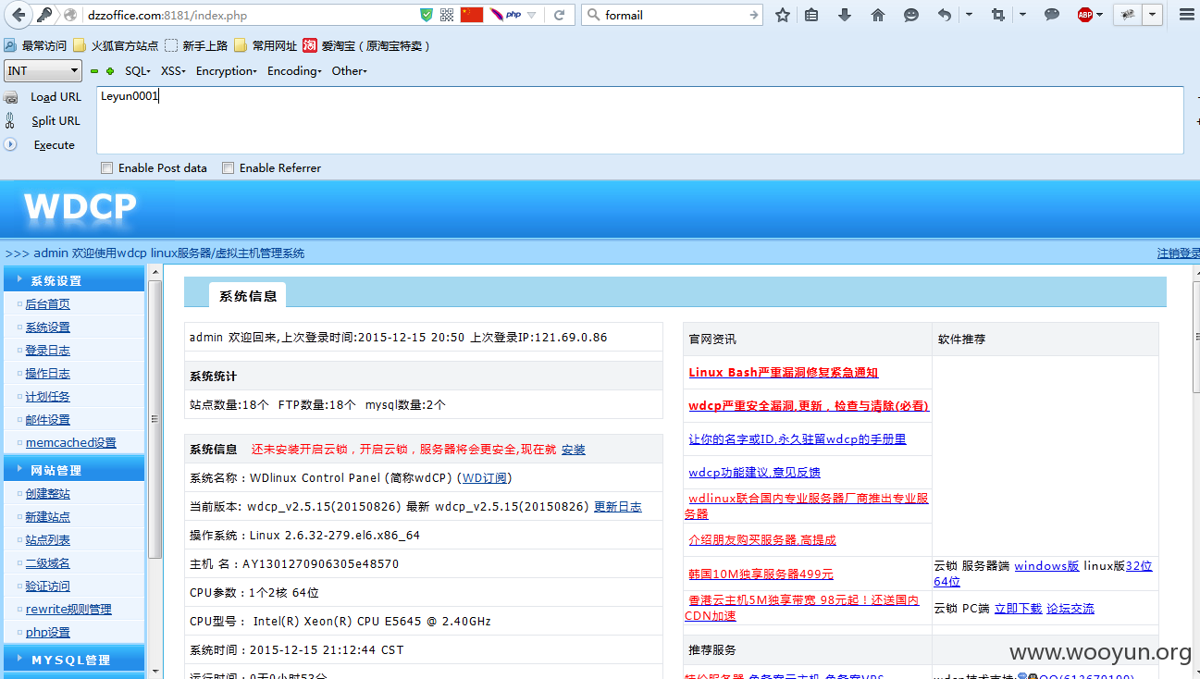Click the search go arrow in search box
This screenshot has width=1200, height=679.
(x=754, y=15)
